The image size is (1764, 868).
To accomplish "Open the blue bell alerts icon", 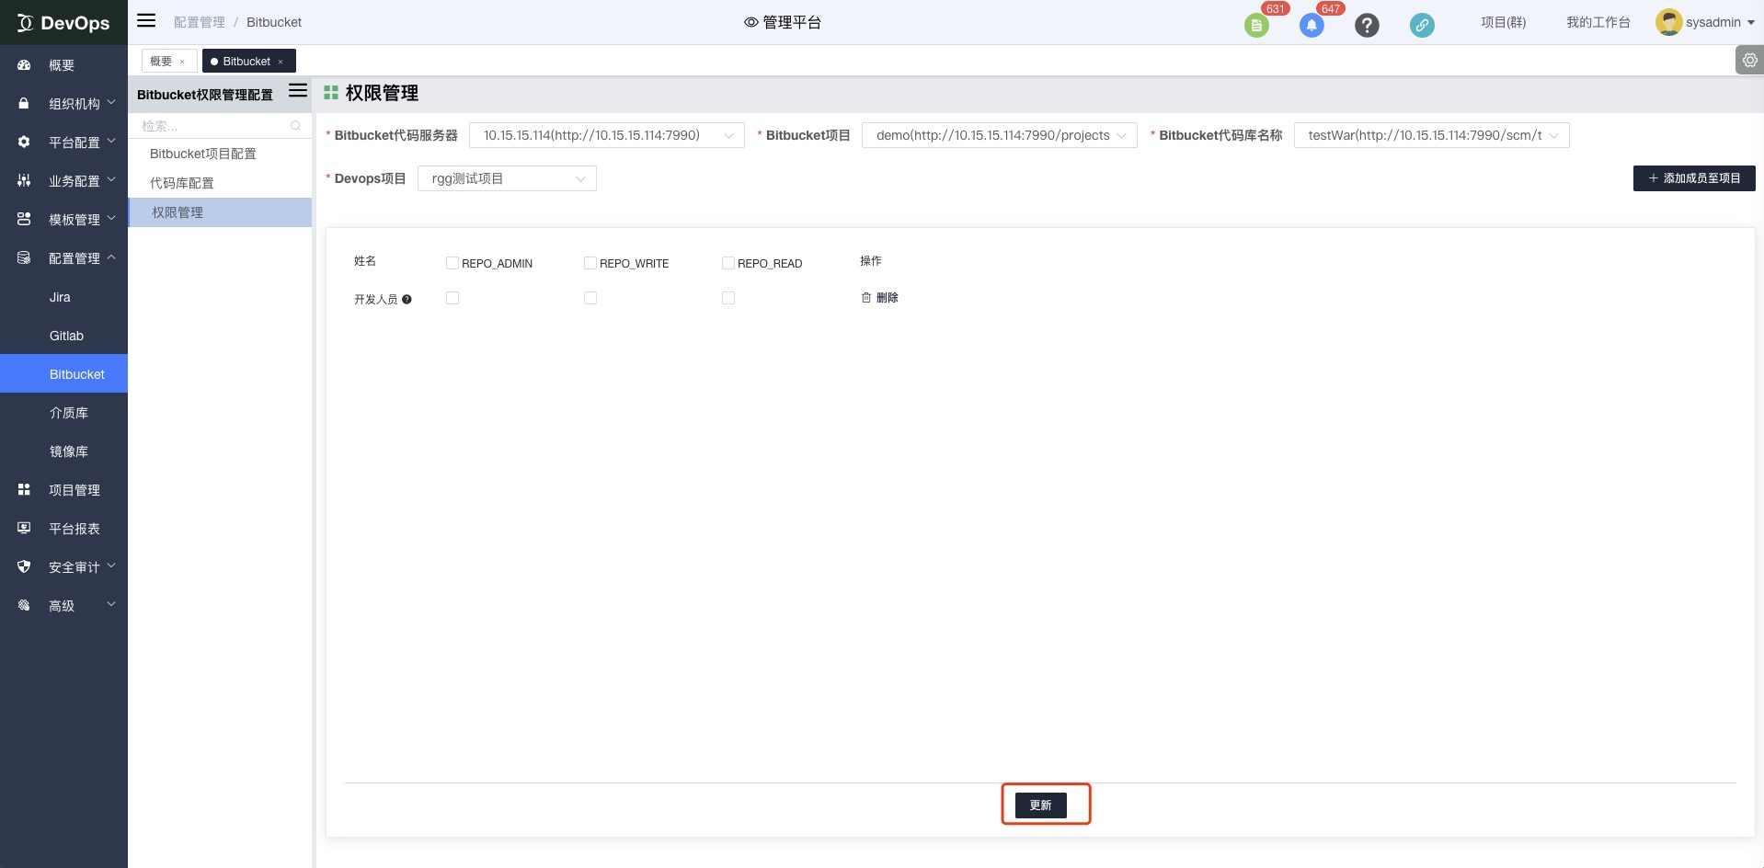I will [1312, 26].
